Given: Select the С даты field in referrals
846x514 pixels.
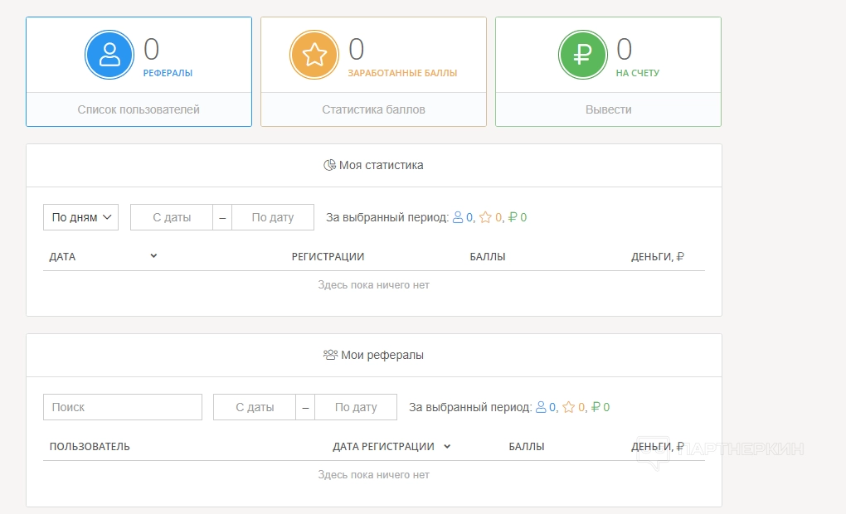Looking at the screenshot, I should tap(255, 407).
